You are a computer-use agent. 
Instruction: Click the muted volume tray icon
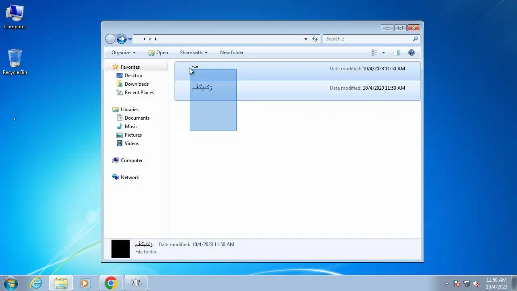[x=476, y=283]
